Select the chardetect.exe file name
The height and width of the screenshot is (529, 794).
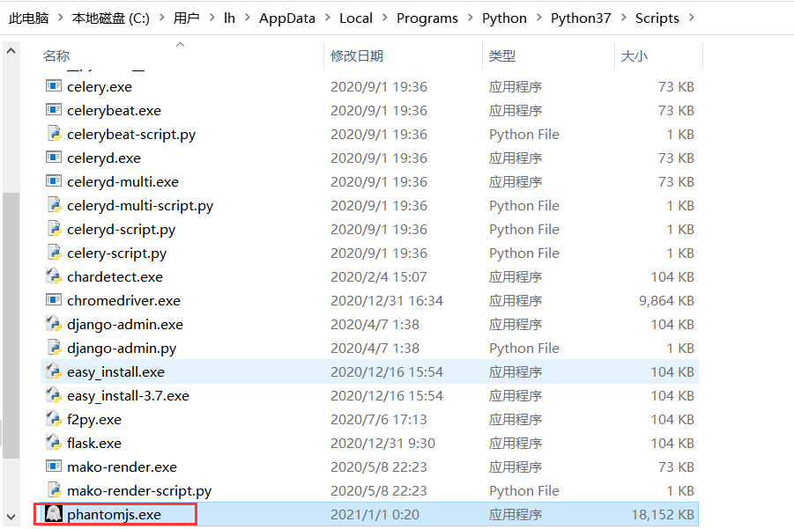(115, 276)
